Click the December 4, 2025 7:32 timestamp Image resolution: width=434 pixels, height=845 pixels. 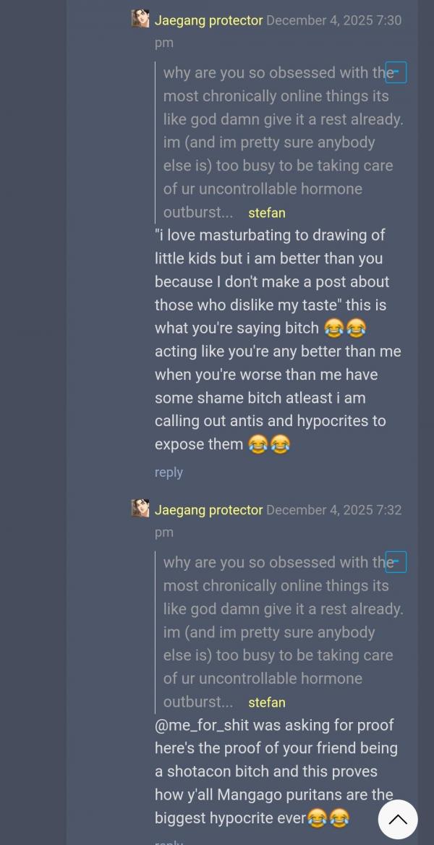[x=333, y=510]
